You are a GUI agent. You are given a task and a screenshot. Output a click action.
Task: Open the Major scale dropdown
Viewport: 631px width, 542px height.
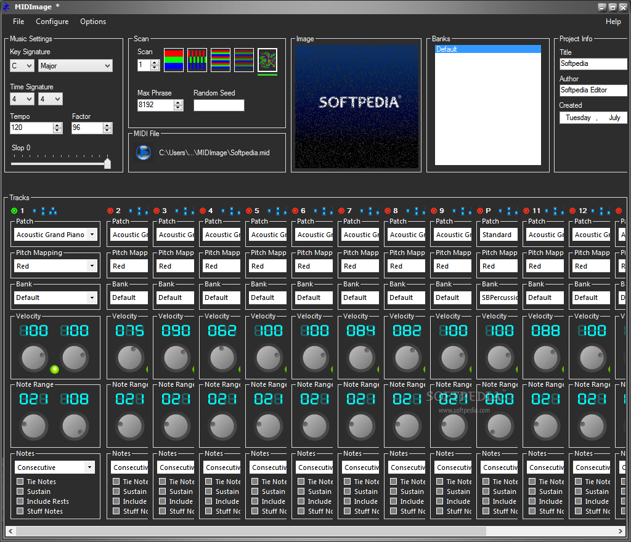click(75, 65)
